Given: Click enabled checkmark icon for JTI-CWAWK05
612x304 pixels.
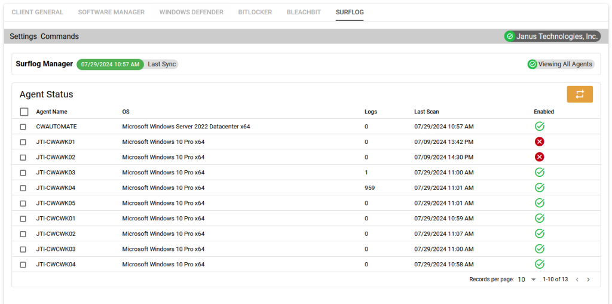Looking at the screenshot, I should [540, 203].
